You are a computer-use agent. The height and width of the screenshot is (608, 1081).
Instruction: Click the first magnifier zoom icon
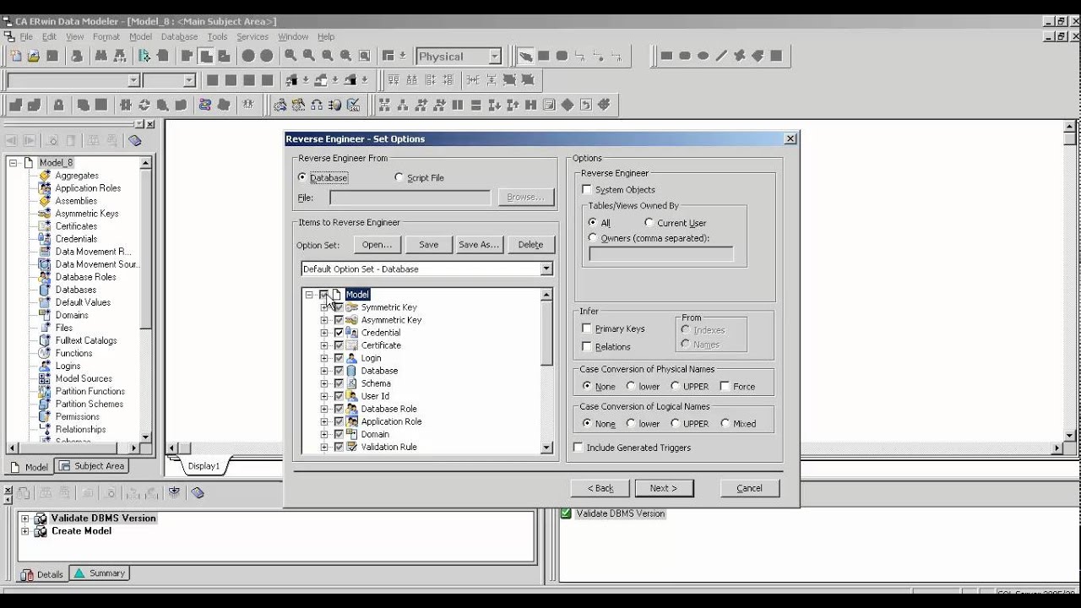[x=291, y=56]
